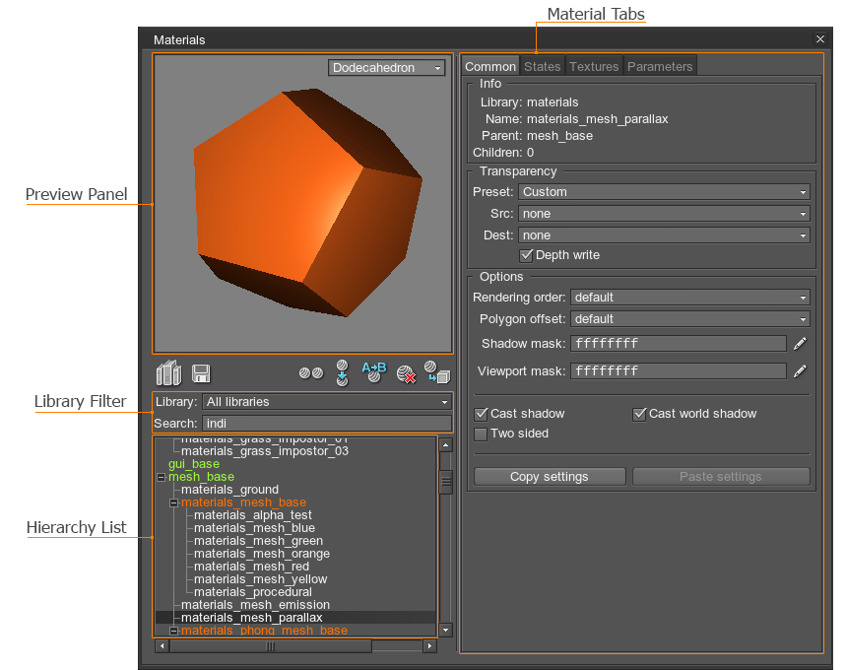Click the pencil icon next to Shadow mask
This screenshot has width=846, height=670.
[800, 343]
